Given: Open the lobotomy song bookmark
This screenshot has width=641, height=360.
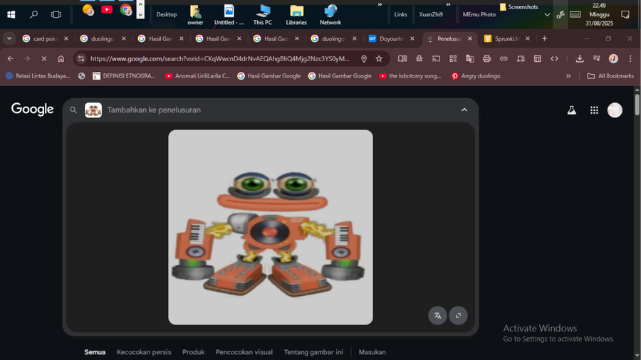Looking at the screenshot, I should click(x=410, y=76).
